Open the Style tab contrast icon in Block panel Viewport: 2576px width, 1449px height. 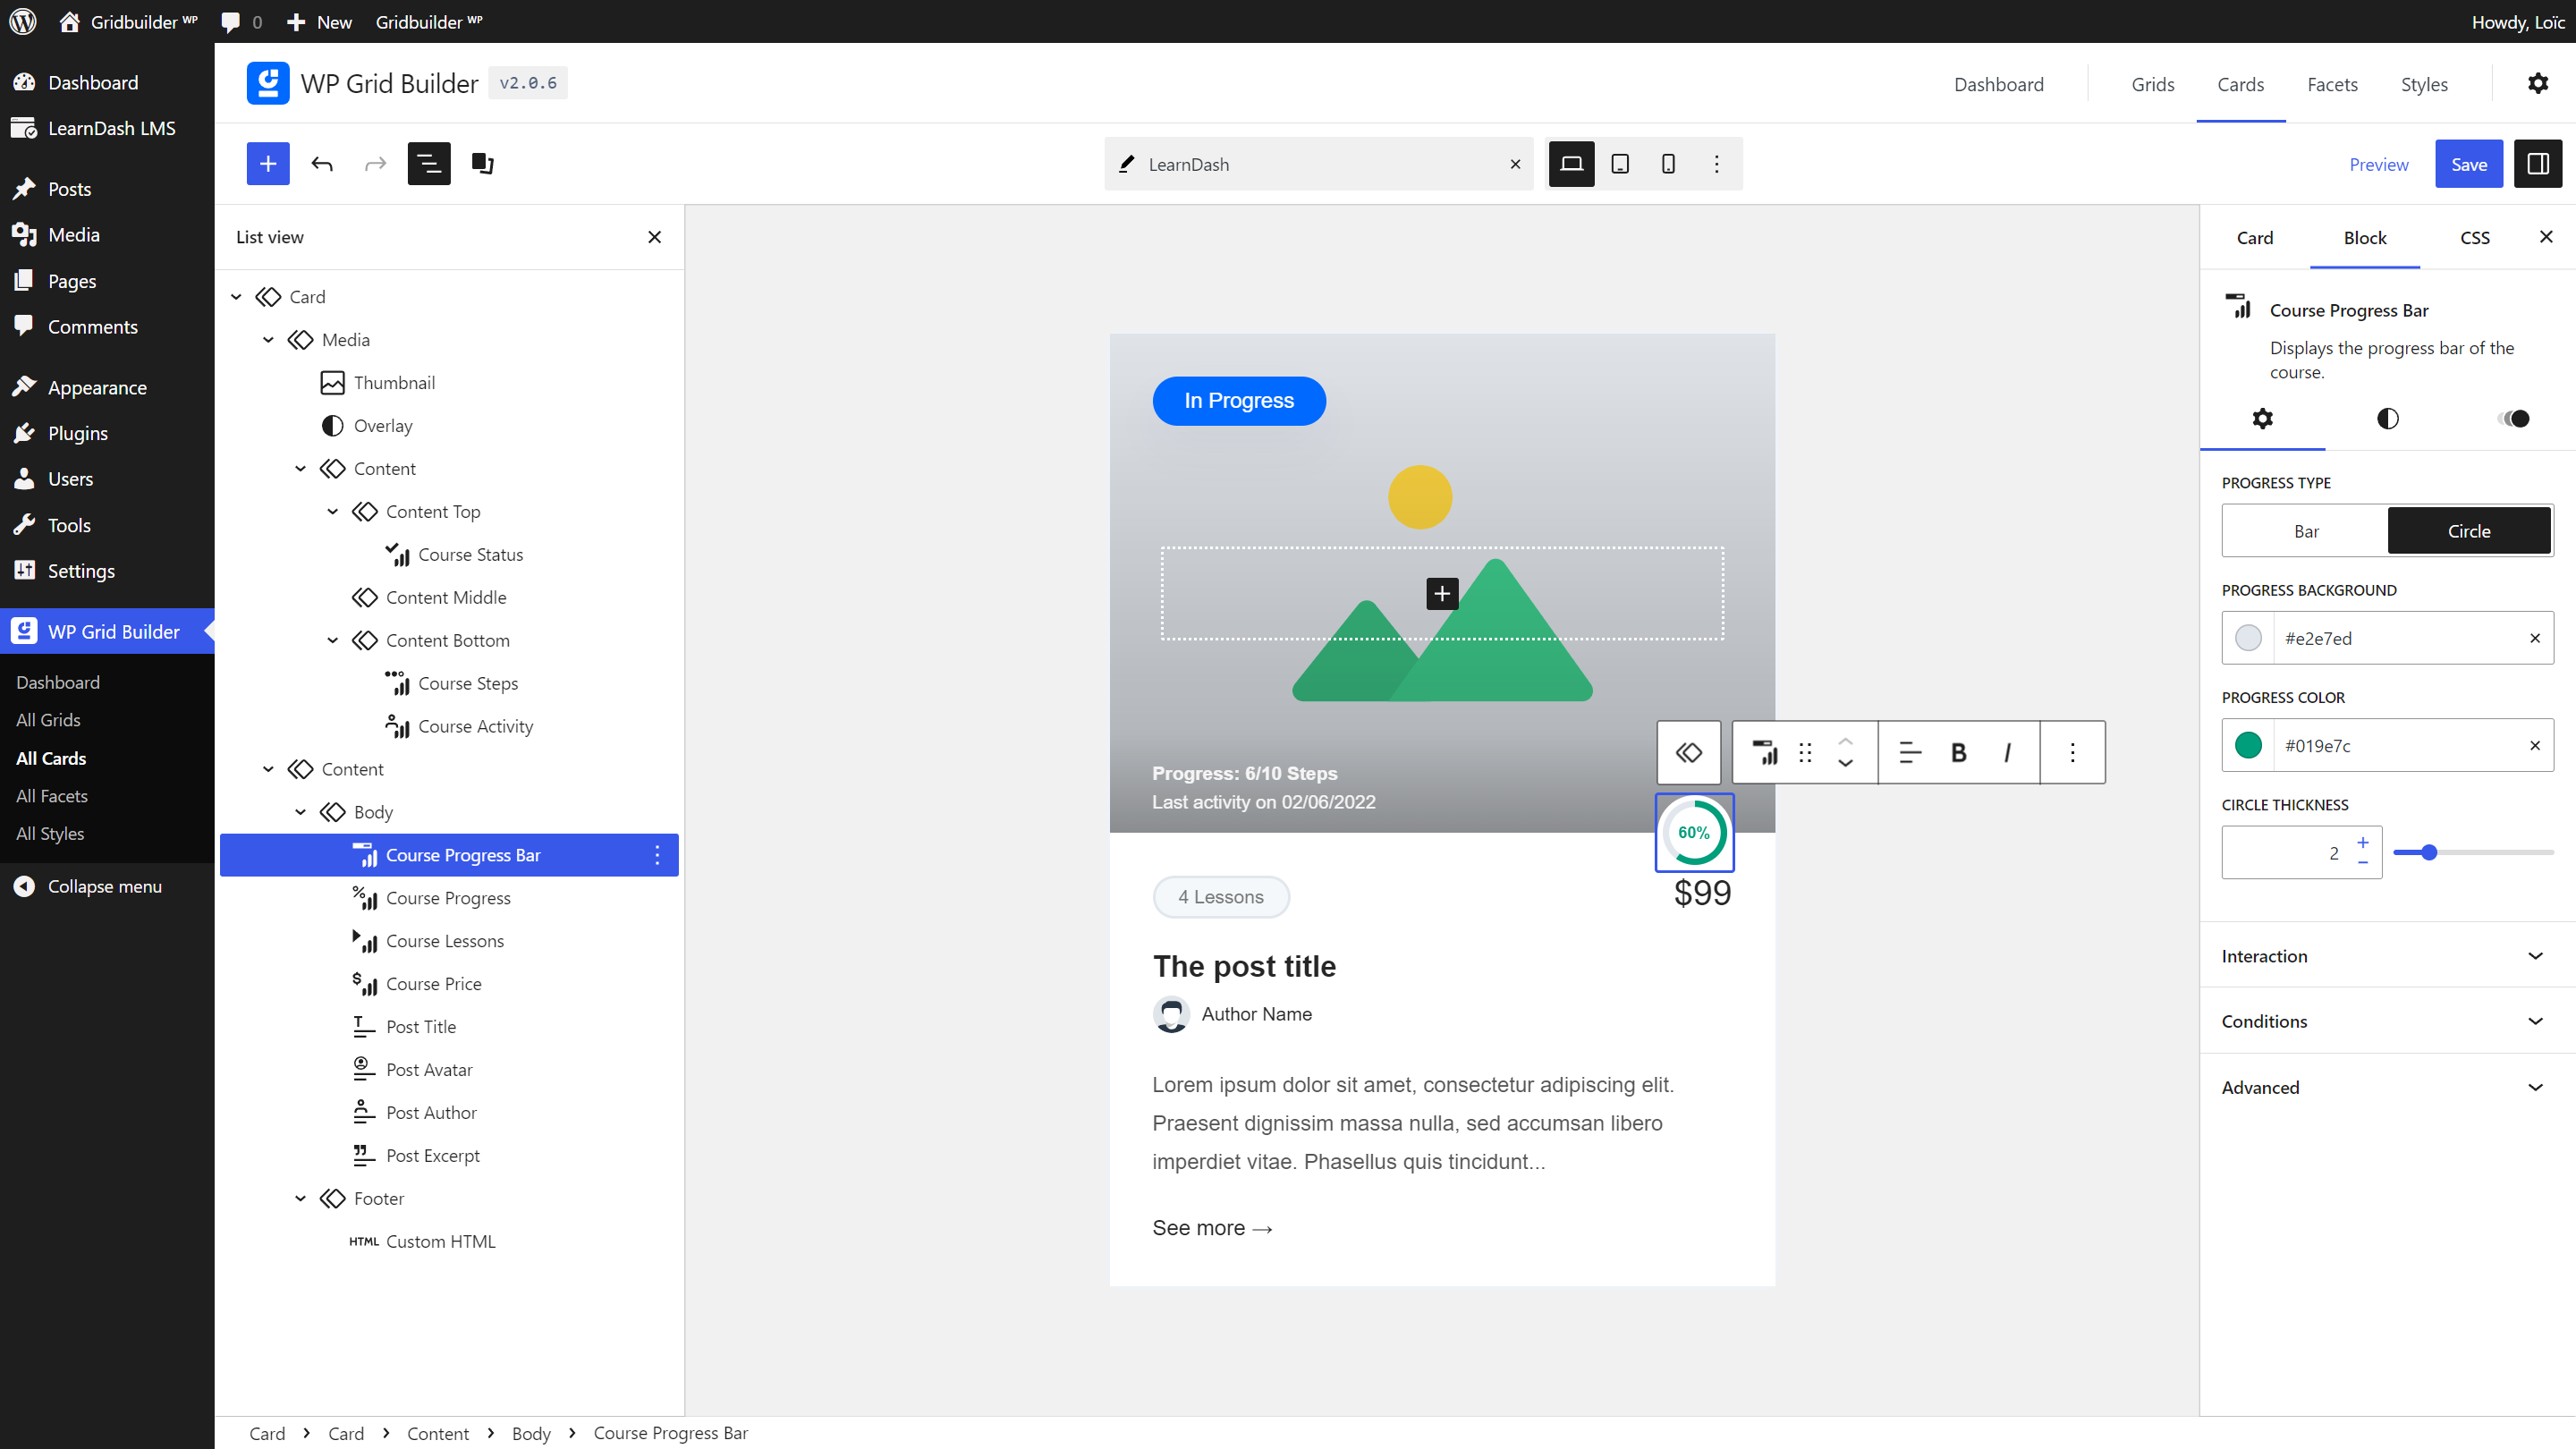click(x=2388, y=419)
